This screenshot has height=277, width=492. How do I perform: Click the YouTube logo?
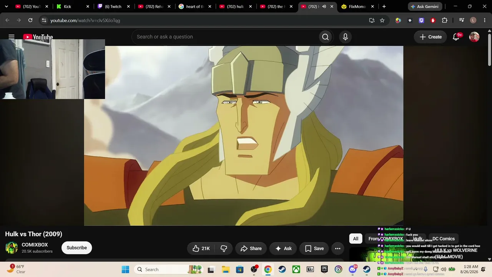tap(38, 37)
